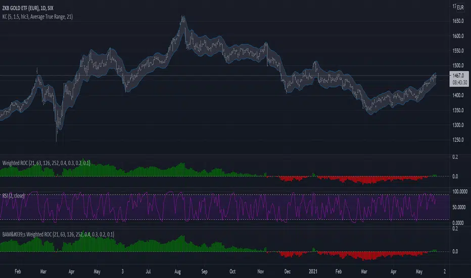471x278 pixels.
Task: Click the Aug label on time axis
Action: pyautogui.click(x=177, y=272)
